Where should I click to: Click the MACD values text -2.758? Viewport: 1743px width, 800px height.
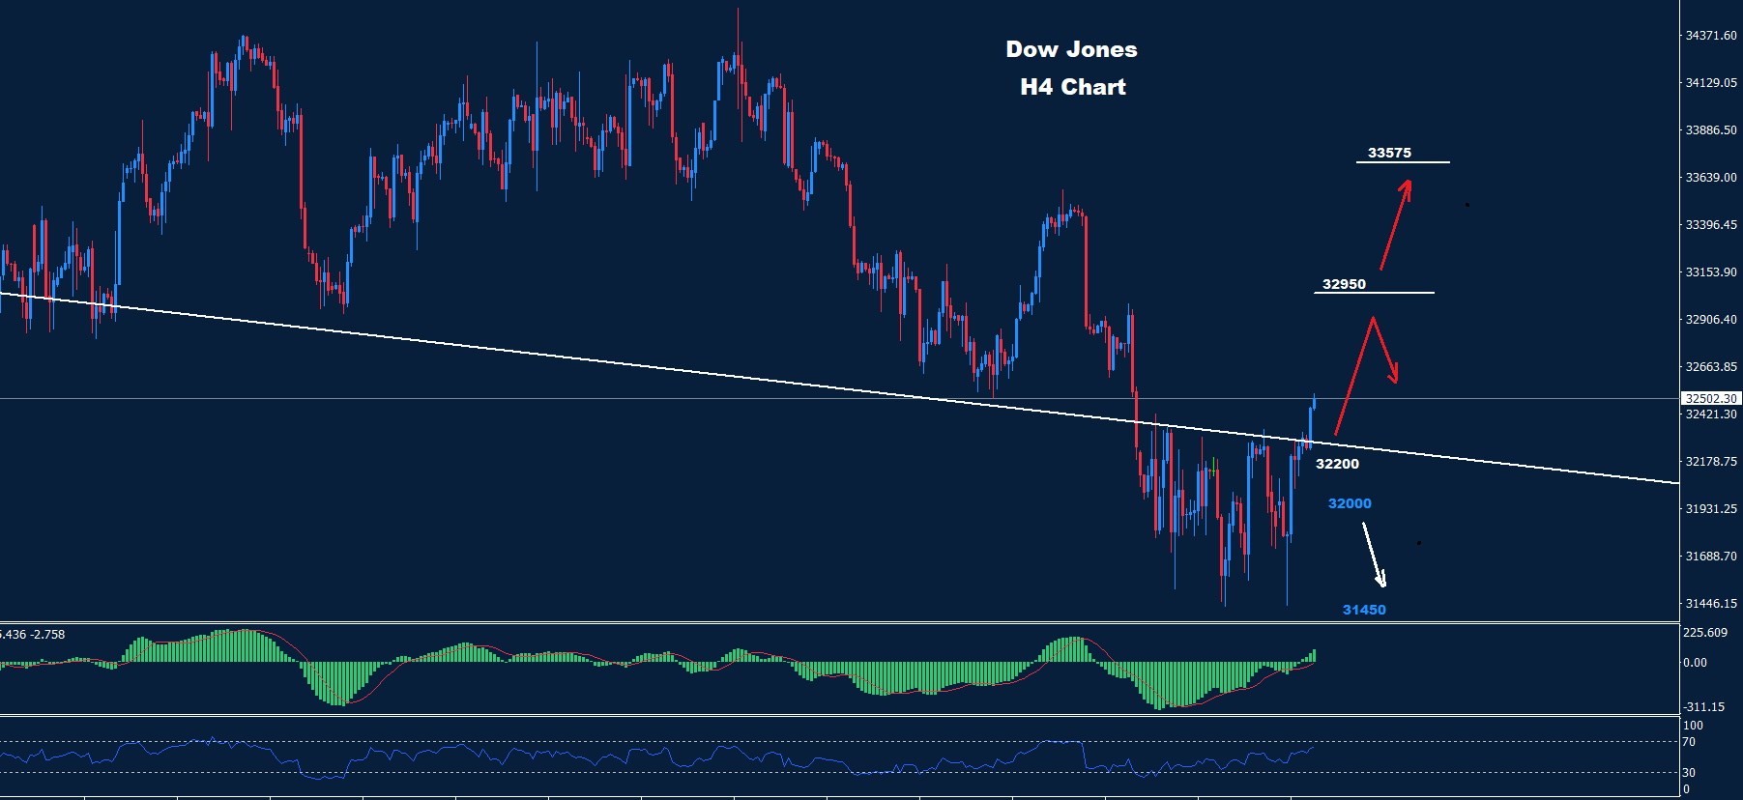(x=47, y=635)
